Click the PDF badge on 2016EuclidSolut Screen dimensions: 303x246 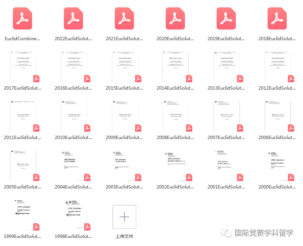tap(87, 79)
